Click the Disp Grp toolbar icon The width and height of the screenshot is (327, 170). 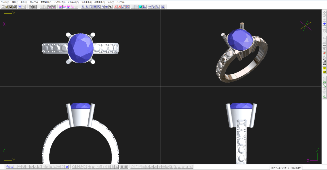tap(50, 7)
